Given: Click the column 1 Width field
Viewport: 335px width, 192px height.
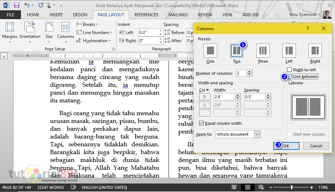Looking at the screenshot, I should click(224, 97).
